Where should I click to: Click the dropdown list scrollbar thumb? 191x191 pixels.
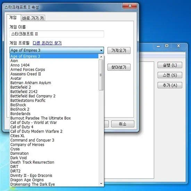tap(101, 75)
